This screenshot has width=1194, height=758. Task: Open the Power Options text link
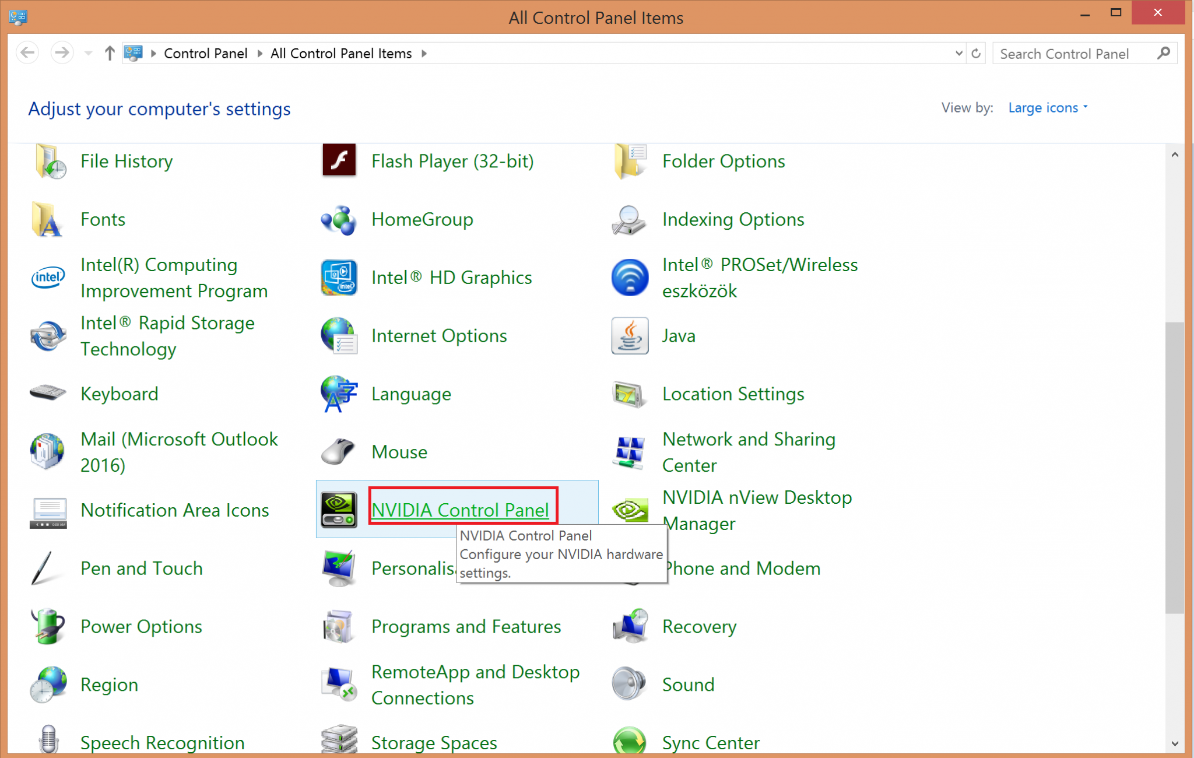tap(141, 627)
